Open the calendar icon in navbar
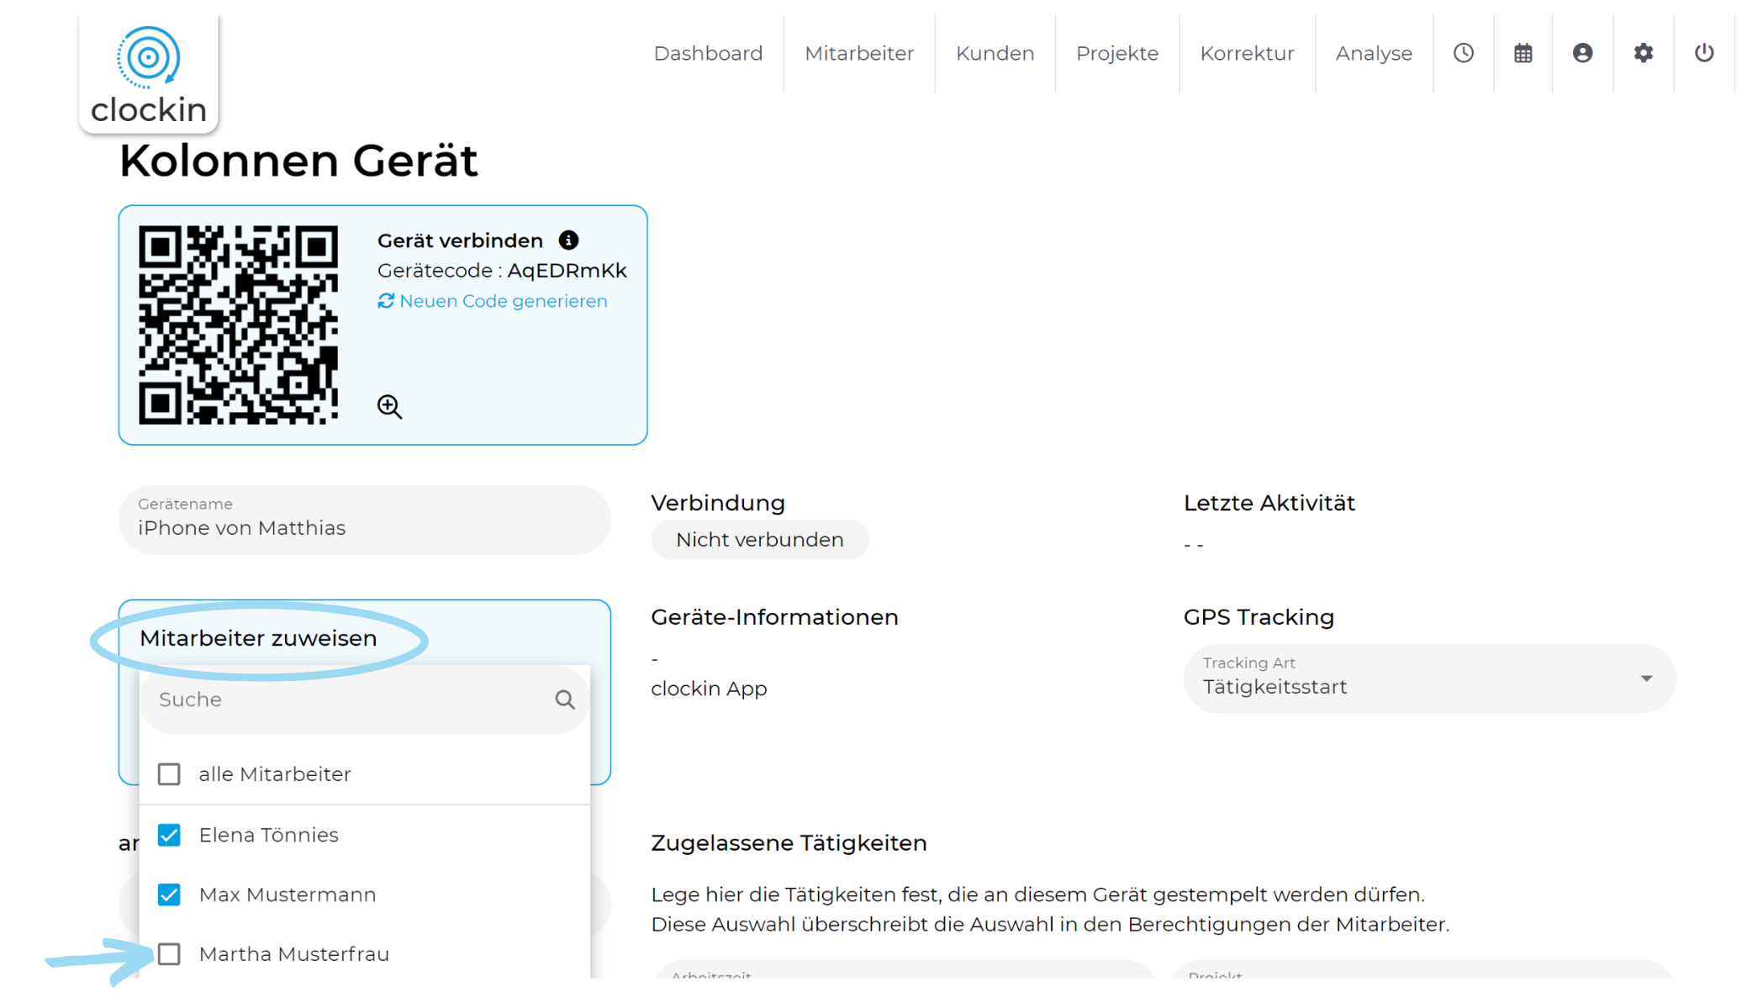The width and height of the screenshot is (1747, 1003). (x=1523, y=53)
